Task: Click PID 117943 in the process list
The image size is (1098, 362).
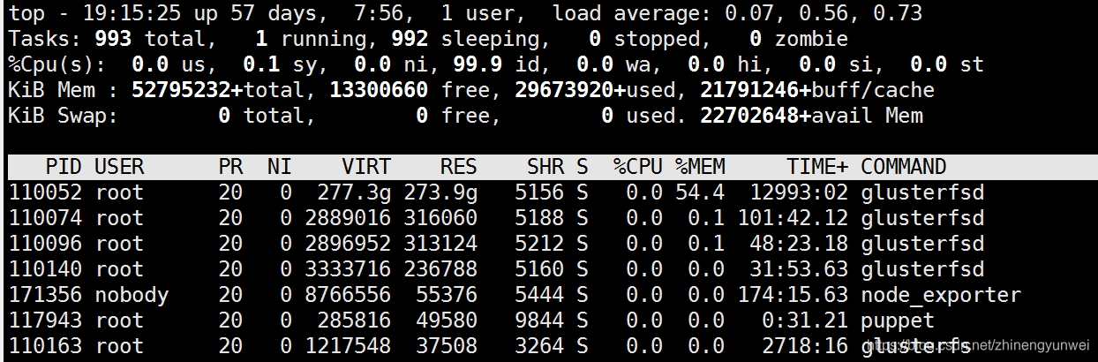Action: tap(44, 321)
